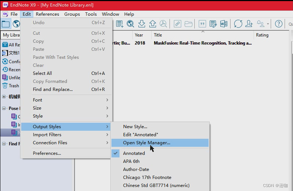This screenshot has width=293, height=191.
Task: Sort references by Rating column header
Action: [x=271, y=35]
